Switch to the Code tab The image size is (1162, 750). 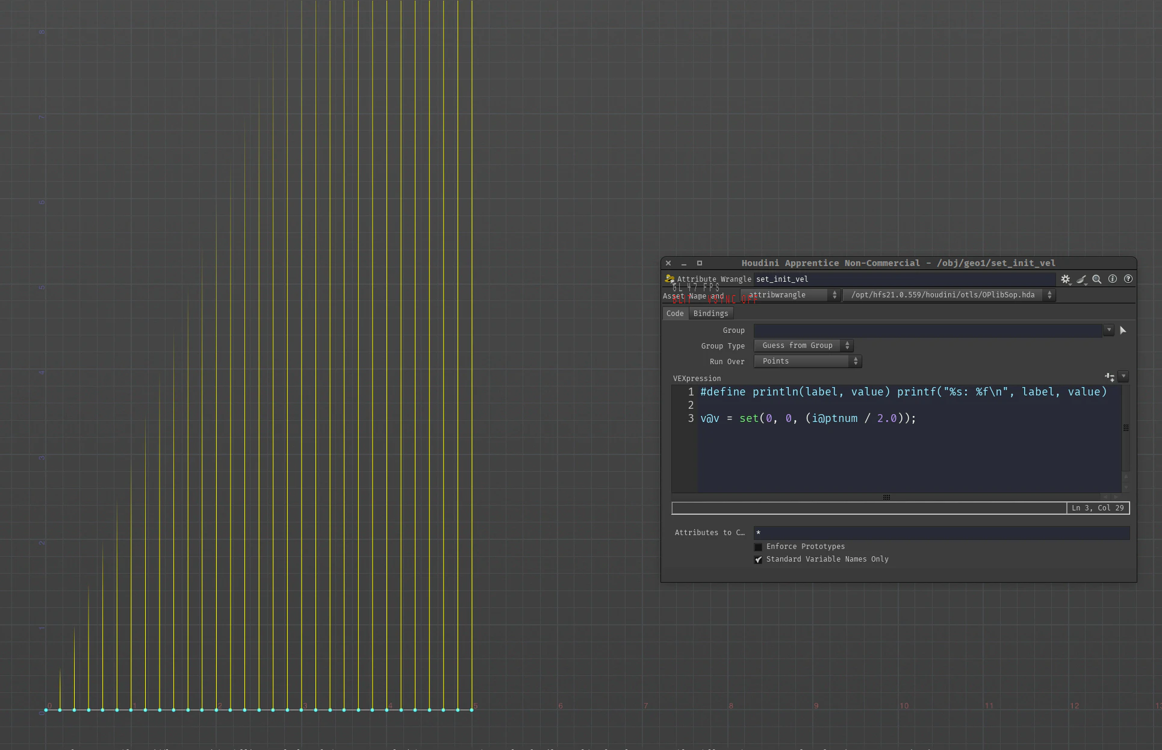tap(675, 314)
